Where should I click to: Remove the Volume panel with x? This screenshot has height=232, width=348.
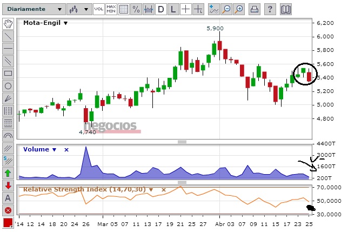coord(66,150)
